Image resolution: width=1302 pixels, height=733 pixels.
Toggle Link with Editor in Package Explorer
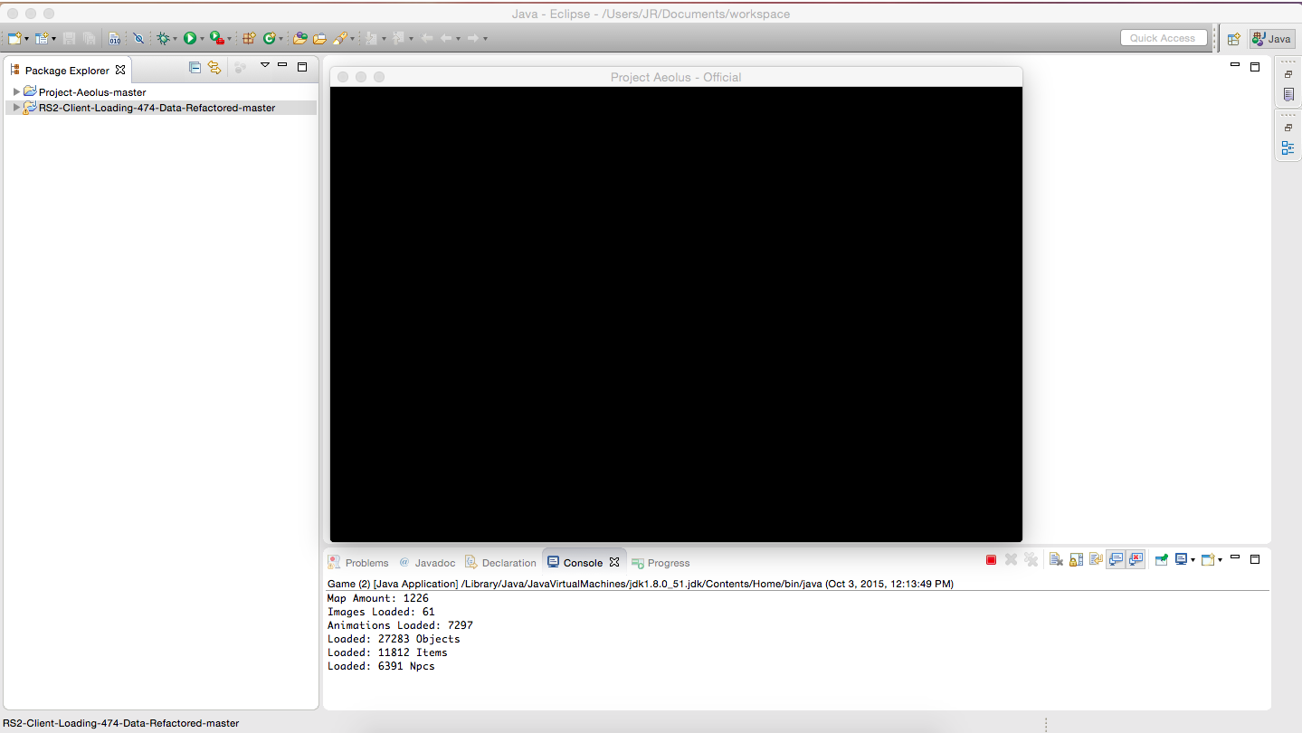tap(214, 67)
